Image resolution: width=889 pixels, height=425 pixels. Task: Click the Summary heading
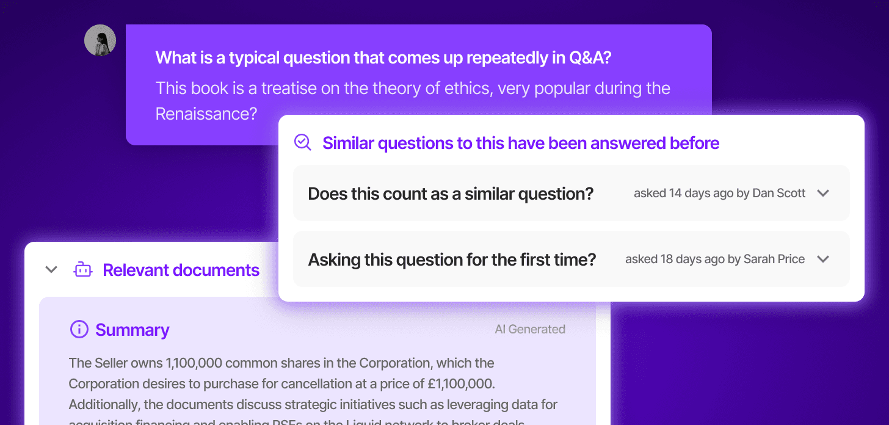(132, 330)
